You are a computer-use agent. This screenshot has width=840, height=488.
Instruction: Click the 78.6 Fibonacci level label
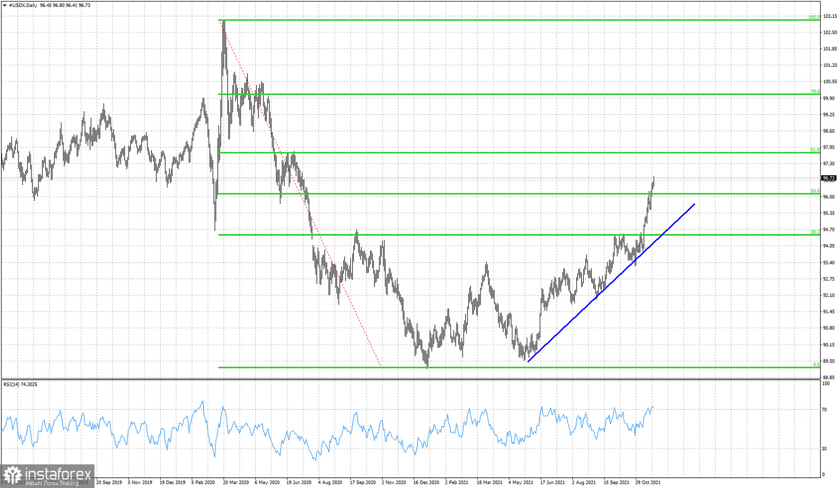point(815,92)
